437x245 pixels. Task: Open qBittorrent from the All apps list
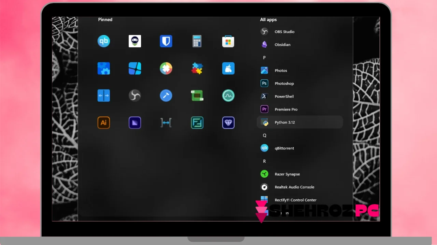coord(300,148)
